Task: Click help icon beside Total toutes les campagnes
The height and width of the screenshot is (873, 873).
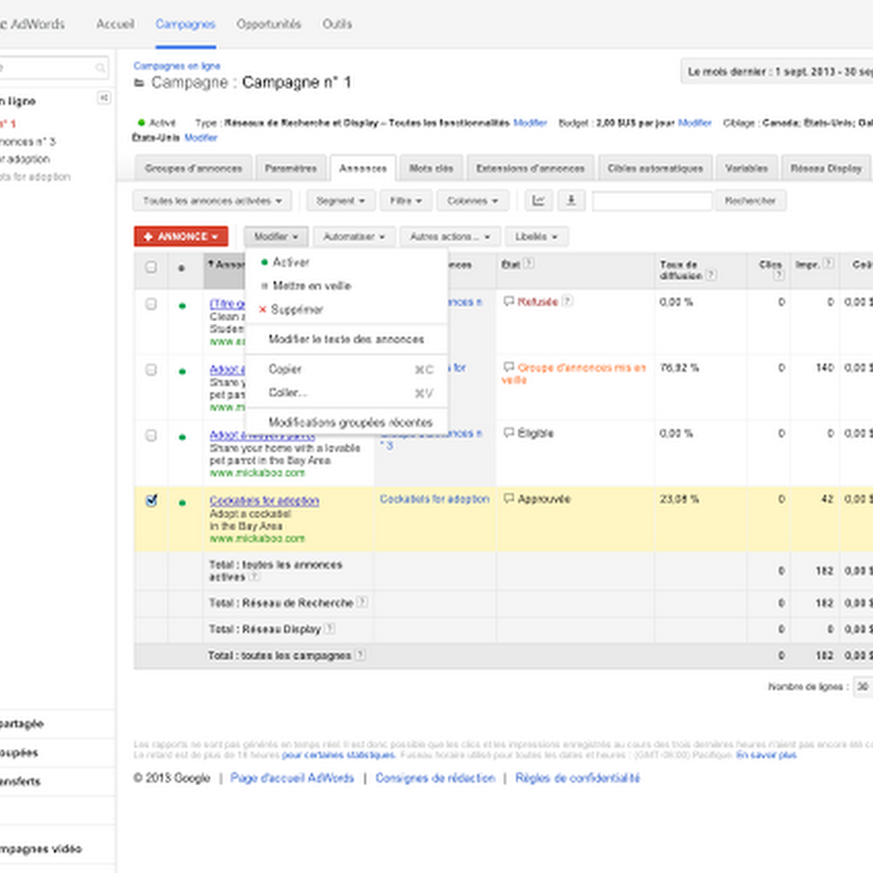Action: pyautogui.click(x=360, y=655)
